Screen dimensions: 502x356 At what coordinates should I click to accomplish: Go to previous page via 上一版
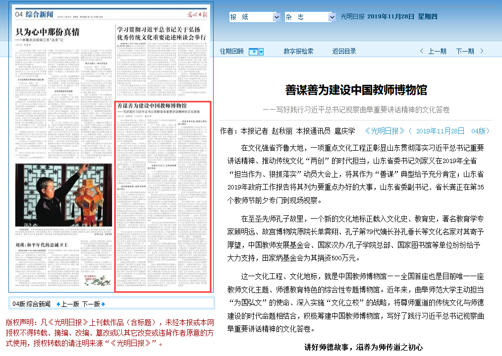tap(70, 304)
